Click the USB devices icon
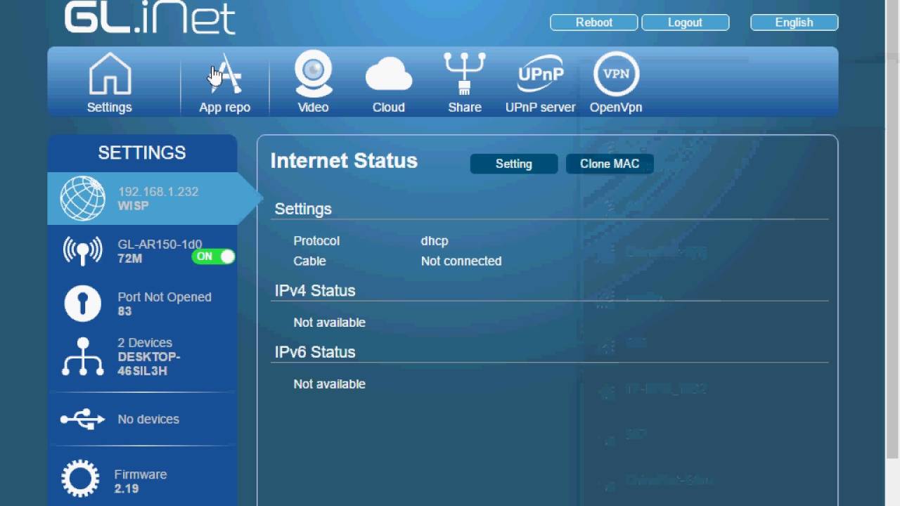The width and height of the screenshot is (900, 506). (82, 419)
